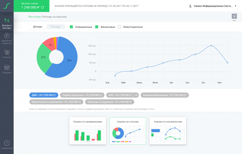Close the analysis panel with X button
Image resolution: width=242 pixels, height=154 pixels.
pos(234,16)
